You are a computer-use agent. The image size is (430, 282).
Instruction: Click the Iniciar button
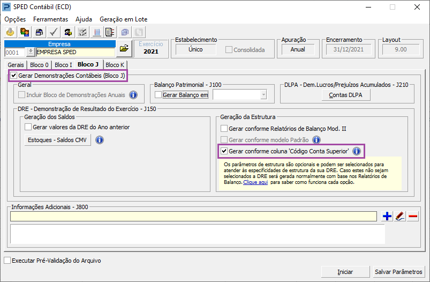pyautogui.click(x=345, y=272)
